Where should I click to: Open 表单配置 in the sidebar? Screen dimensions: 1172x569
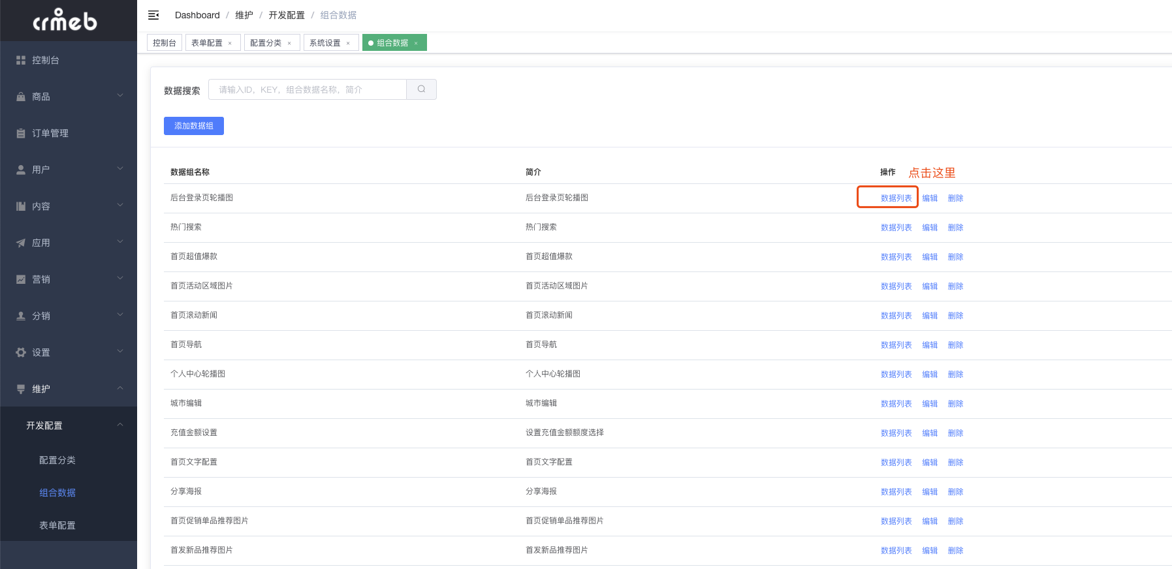[57, 525]
